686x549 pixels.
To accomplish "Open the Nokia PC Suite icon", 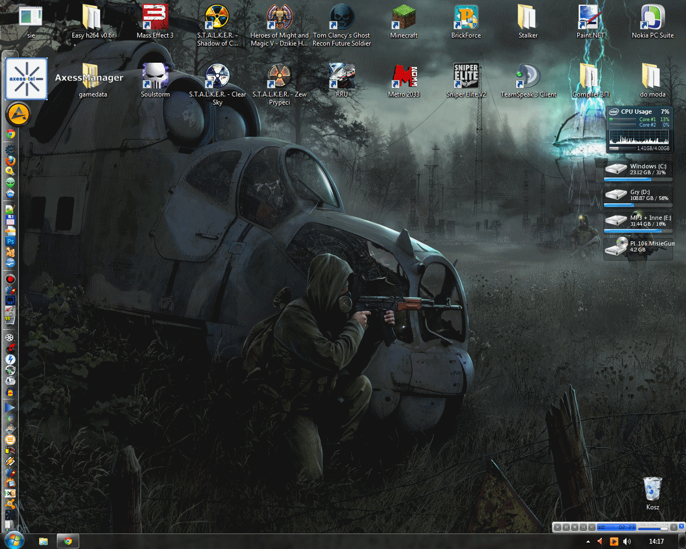I will pyautogui.click(x=652, y=22).
